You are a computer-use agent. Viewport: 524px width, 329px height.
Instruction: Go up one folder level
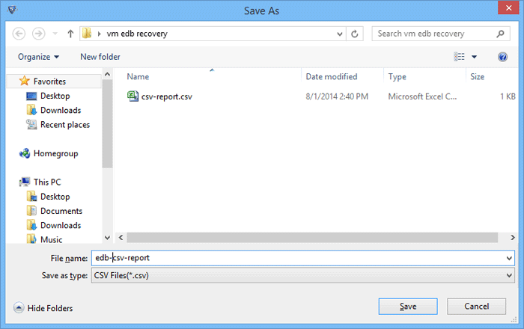70,34
